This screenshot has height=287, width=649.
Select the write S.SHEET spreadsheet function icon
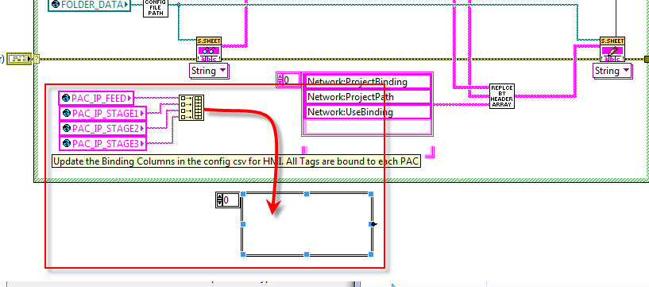point(612,50)
